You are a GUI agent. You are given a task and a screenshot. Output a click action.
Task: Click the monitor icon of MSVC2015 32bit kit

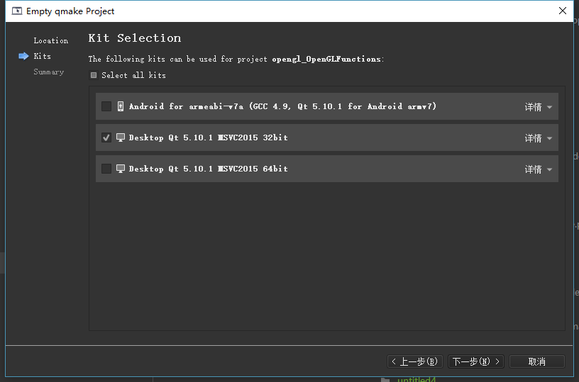(x=121, y=137)
